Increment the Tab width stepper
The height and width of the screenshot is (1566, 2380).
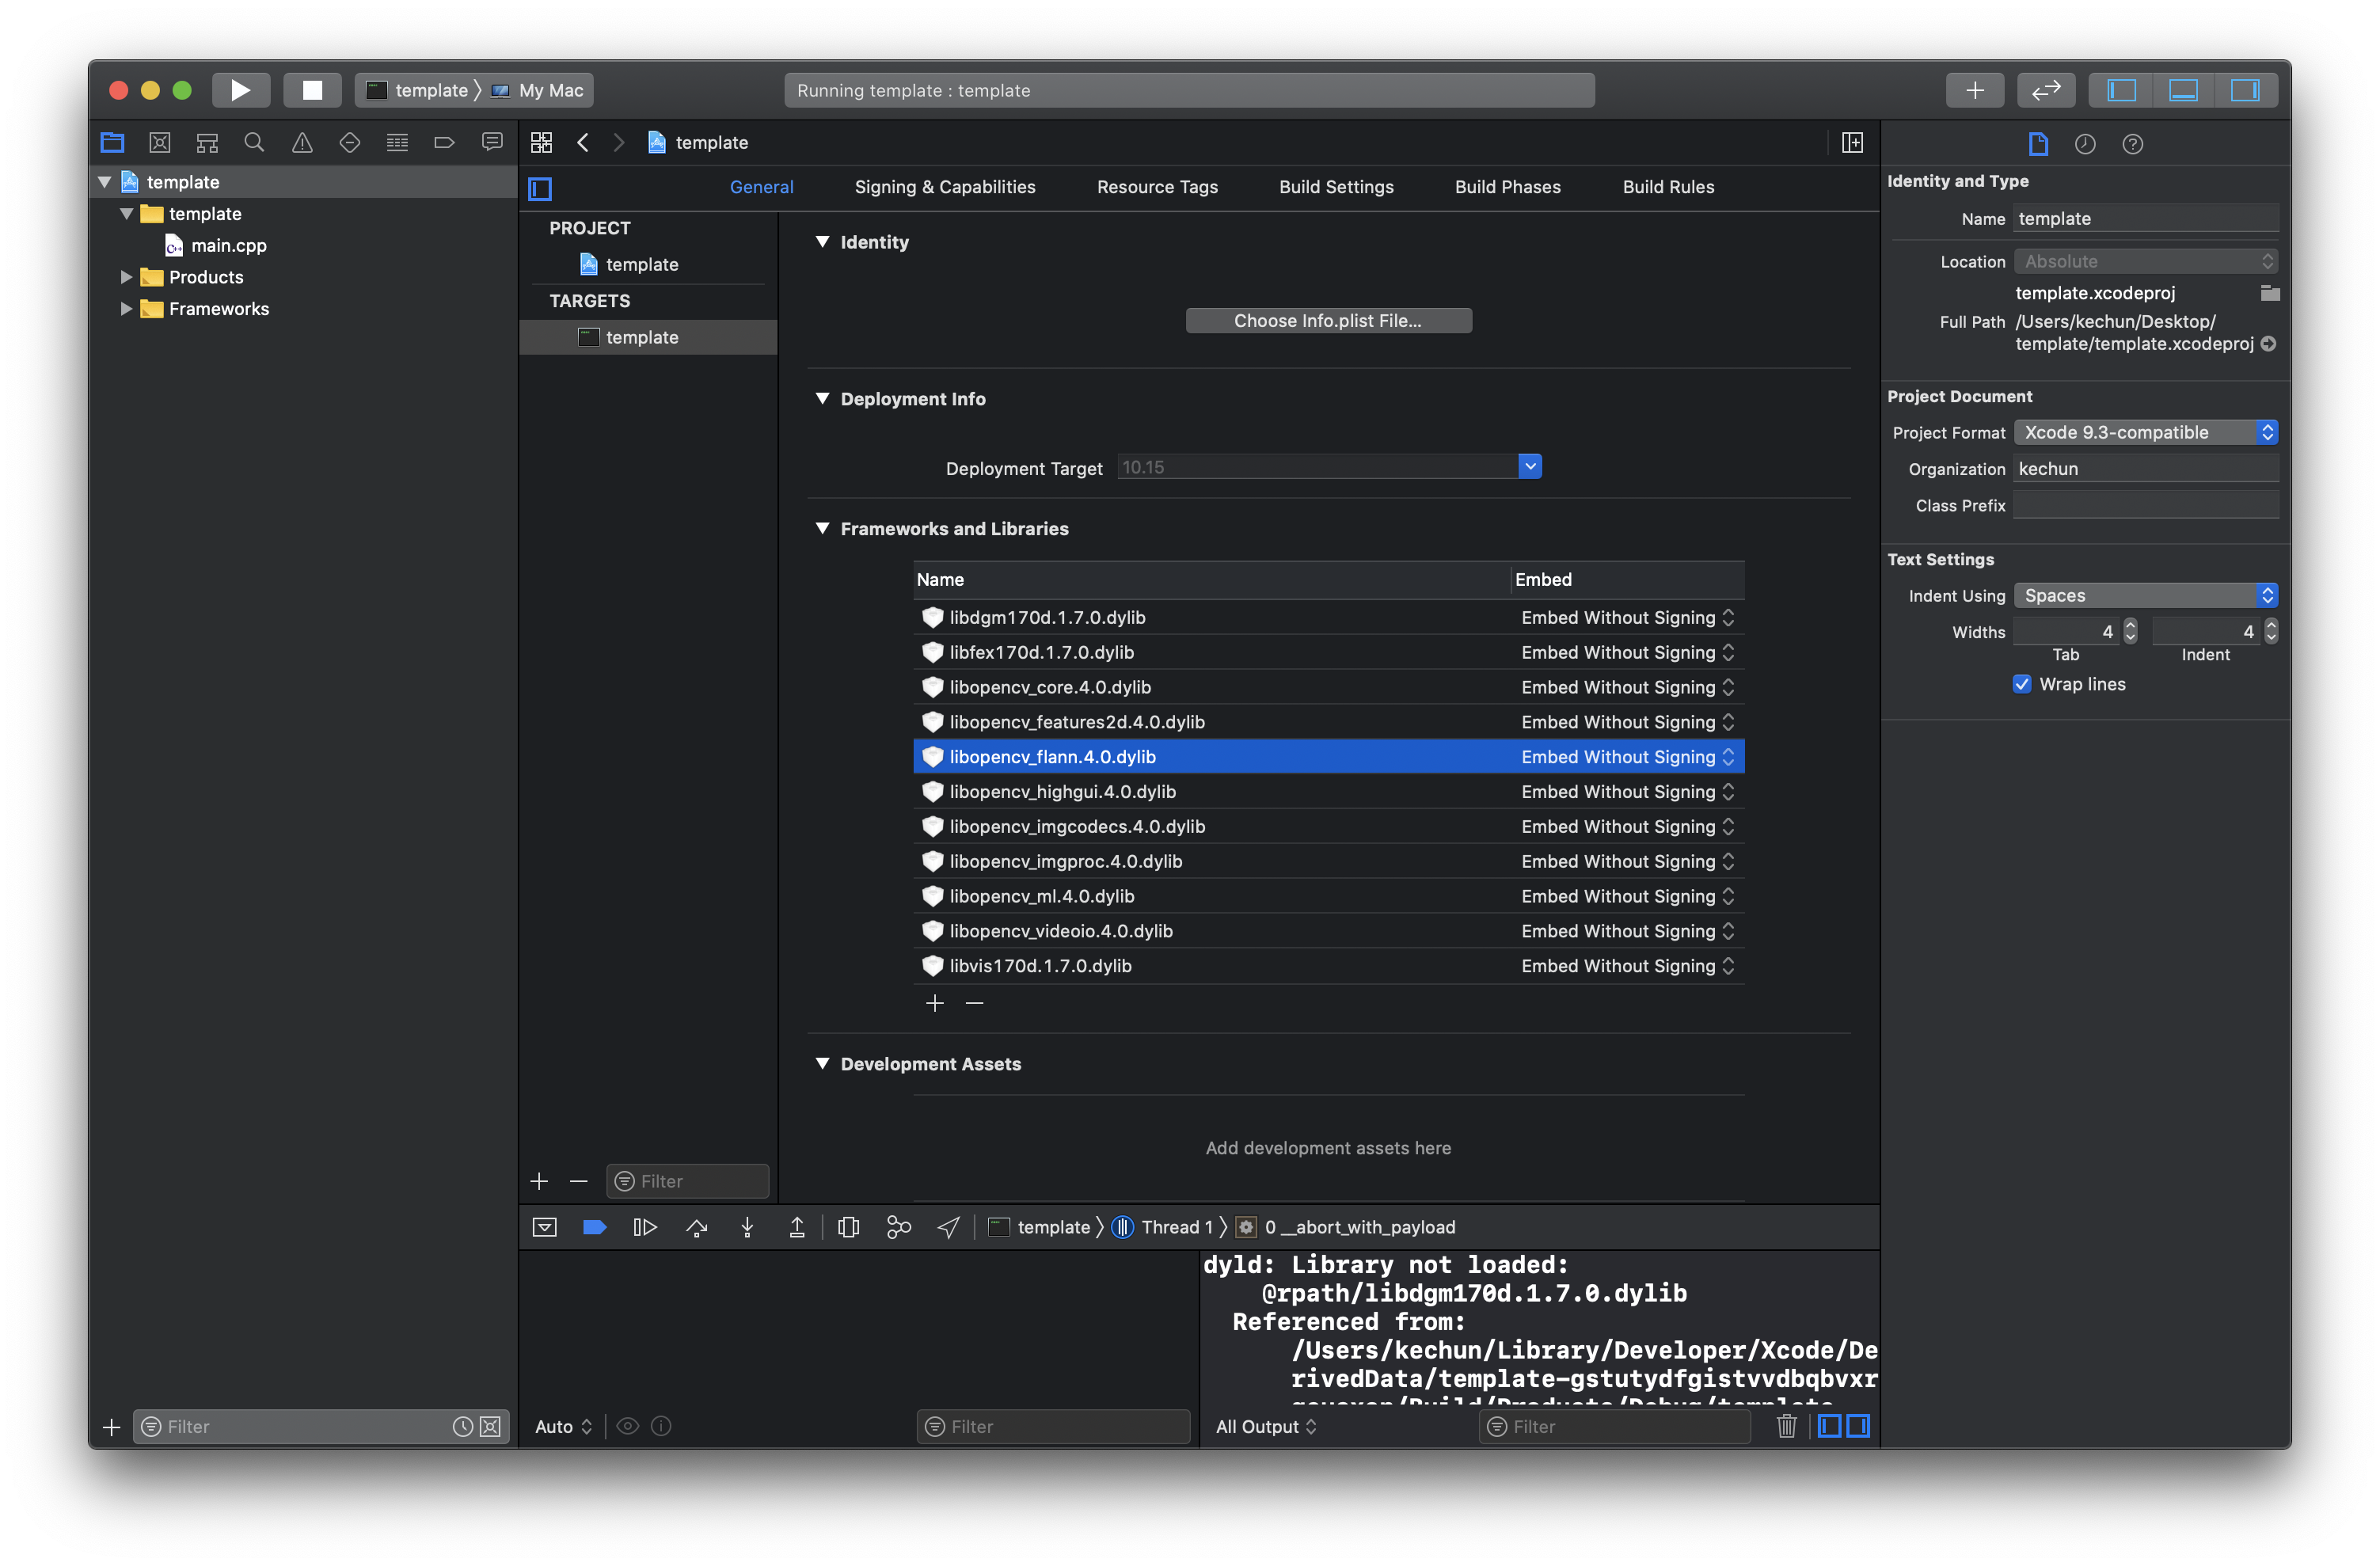[x=2130, y=625]
